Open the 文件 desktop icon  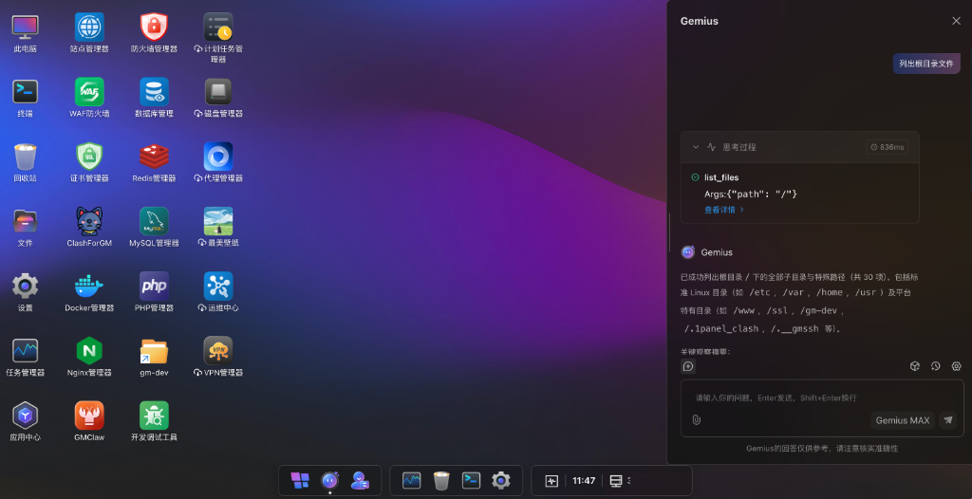pyautogui.click(x=25, y=221)
